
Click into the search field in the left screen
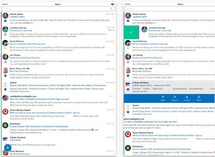[58, 9]
